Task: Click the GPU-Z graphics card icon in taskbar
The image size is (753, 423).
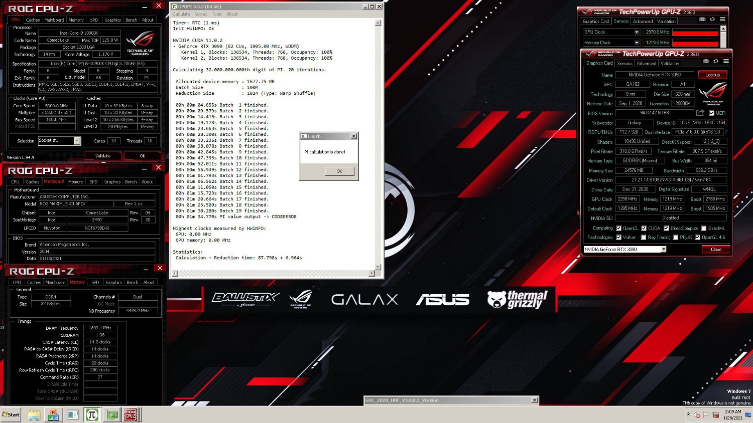Action: pyautogui.click(x=111, y=415)
